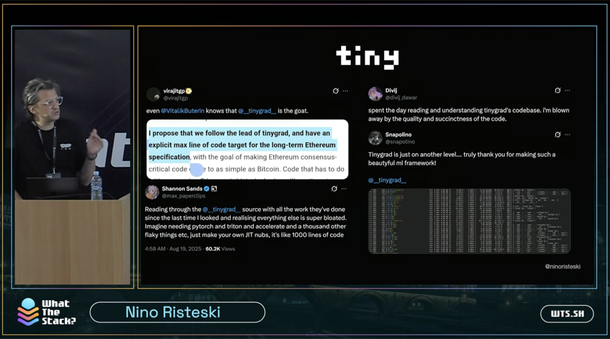Viewport: 610px width, 339px height.
Task: Open more options on Snapolino's tweet
Action: click(x=567, y=135)
